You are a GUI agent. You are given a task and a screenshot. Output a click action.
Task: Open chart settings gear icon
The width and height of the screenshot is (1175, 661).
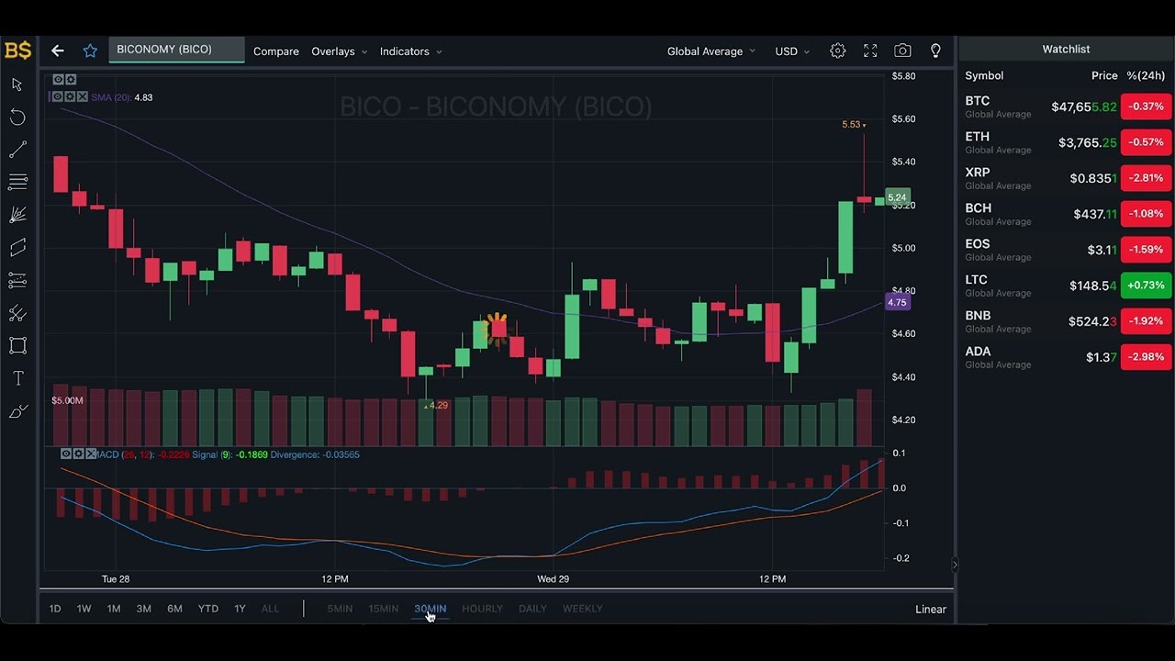pyautogui.click(x=837, y=51)
